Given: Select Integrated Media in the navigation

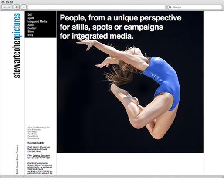Looking at the screenshot, I should click(x=37, y=21).
